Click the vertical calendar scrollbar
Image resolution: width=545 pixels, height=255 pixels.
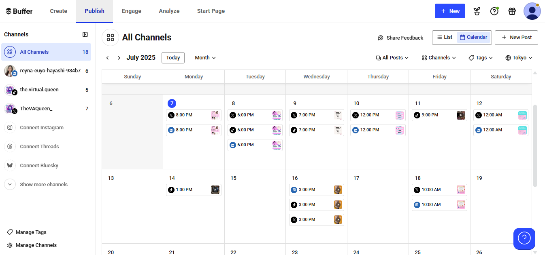[534, 145]
